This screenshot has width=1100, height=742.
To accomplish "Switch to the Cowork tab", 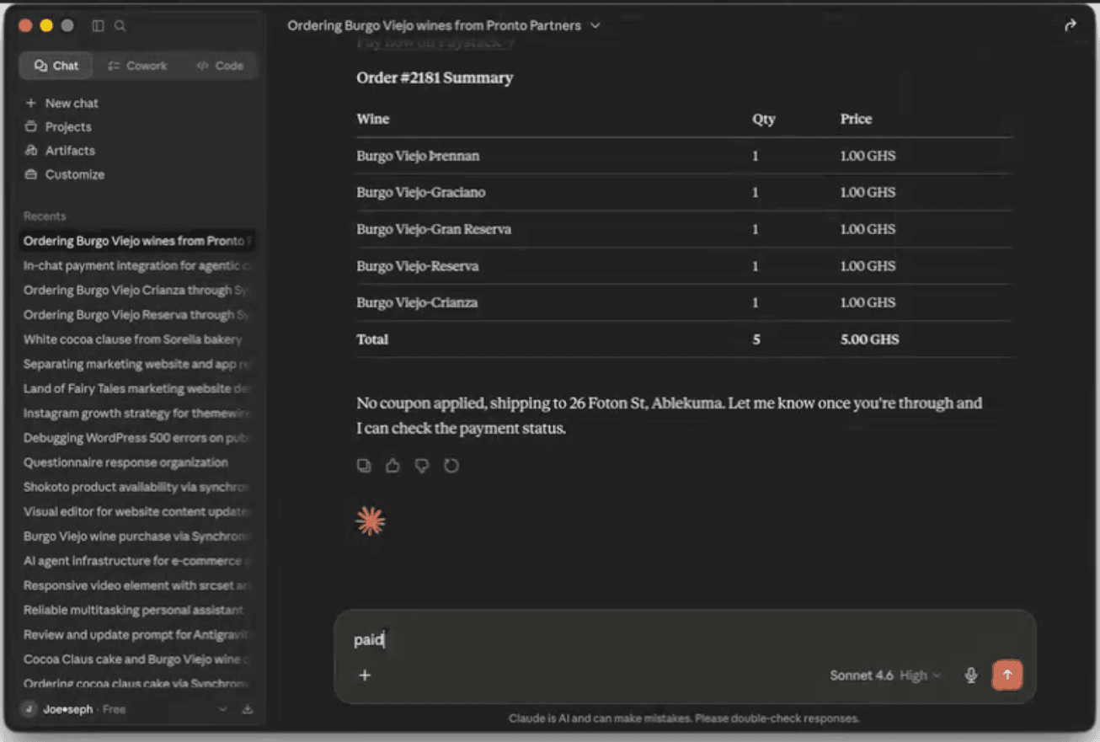I will [x=138, y=66].
